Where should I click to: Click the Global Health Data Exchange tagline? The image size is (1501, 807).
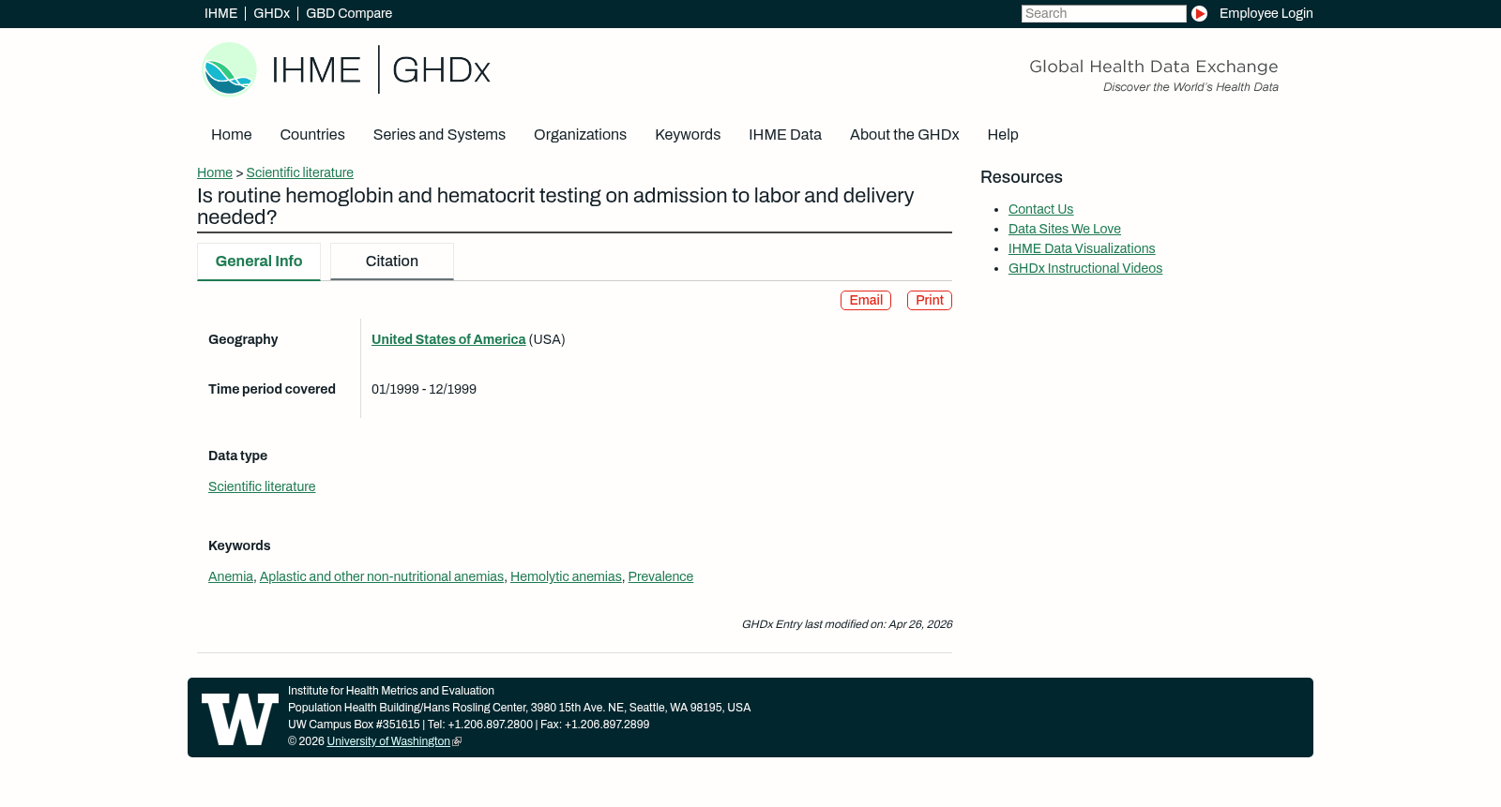tap(1154, 67)
